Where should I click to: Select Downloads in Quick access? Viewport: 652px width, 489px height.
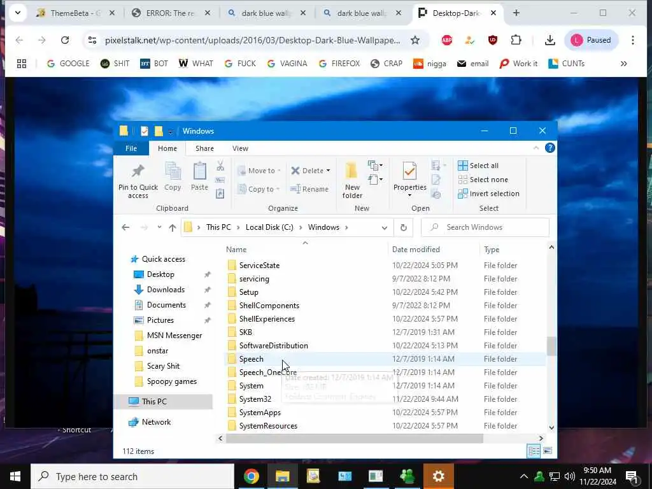[x=166, y=290]
